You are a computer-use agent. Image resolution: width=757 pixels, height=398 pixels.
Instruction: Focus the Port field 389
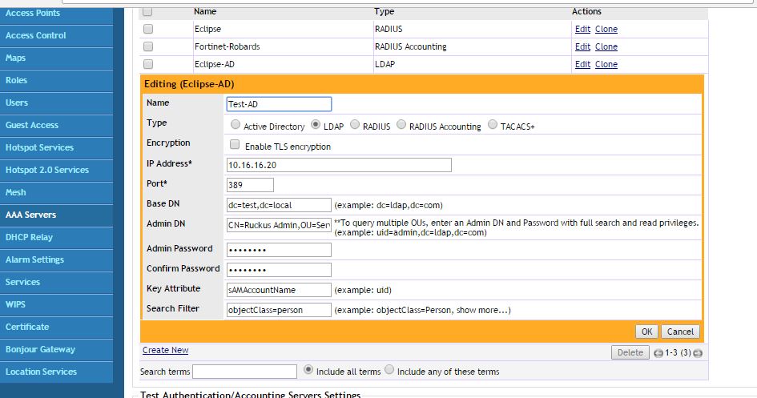coord(250,185)
